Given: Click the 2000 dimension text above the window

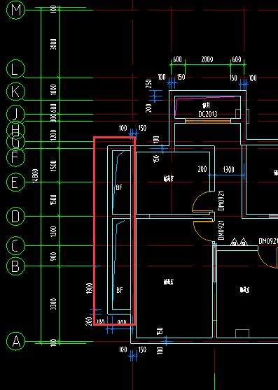Looking at the screenshot, I should 207,59.
